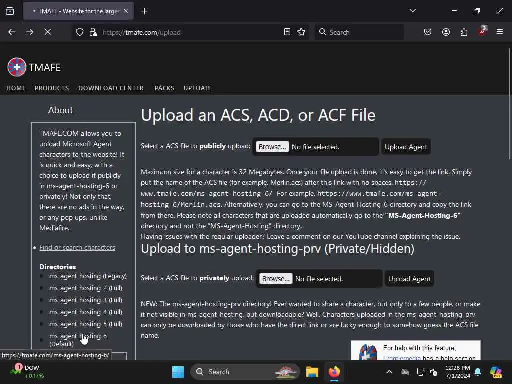Open the Firefox hamburger menu

tap(500, 32)
